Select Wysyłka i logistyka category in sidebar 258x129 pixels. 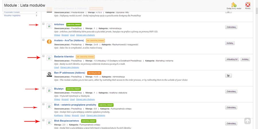click(x=12, y=16)
